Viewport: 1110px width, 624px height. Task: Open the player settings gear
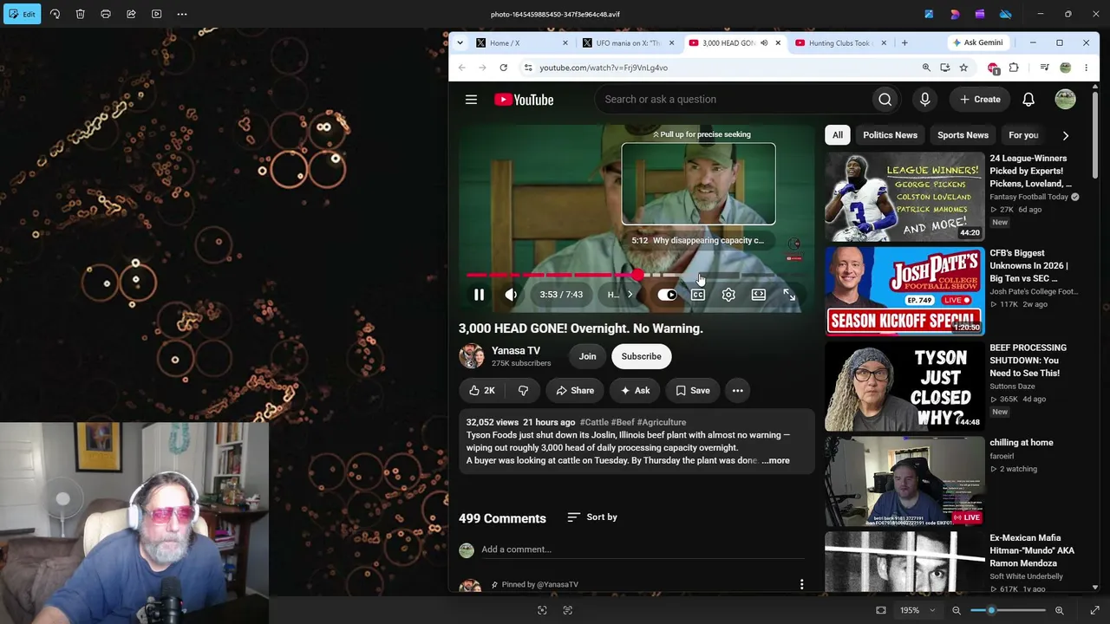pyautogui.click(x=728, y=295)
